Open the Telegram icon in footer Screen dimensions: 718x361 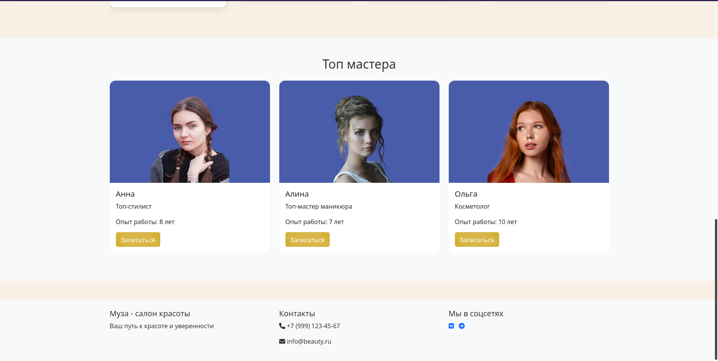[x=461, y=326]
